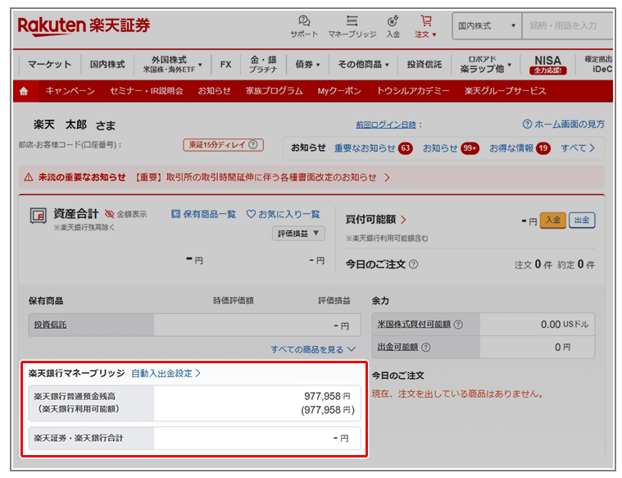Viewport: 622px width, 478px height.
Task: Click help icon next to 今日のご注文
Action: click(x=413, y=264)
